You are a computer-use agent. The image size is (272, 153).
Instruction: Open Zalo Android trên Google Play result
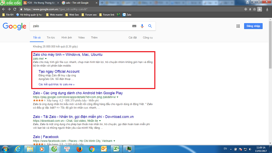(x=78, y=93)
